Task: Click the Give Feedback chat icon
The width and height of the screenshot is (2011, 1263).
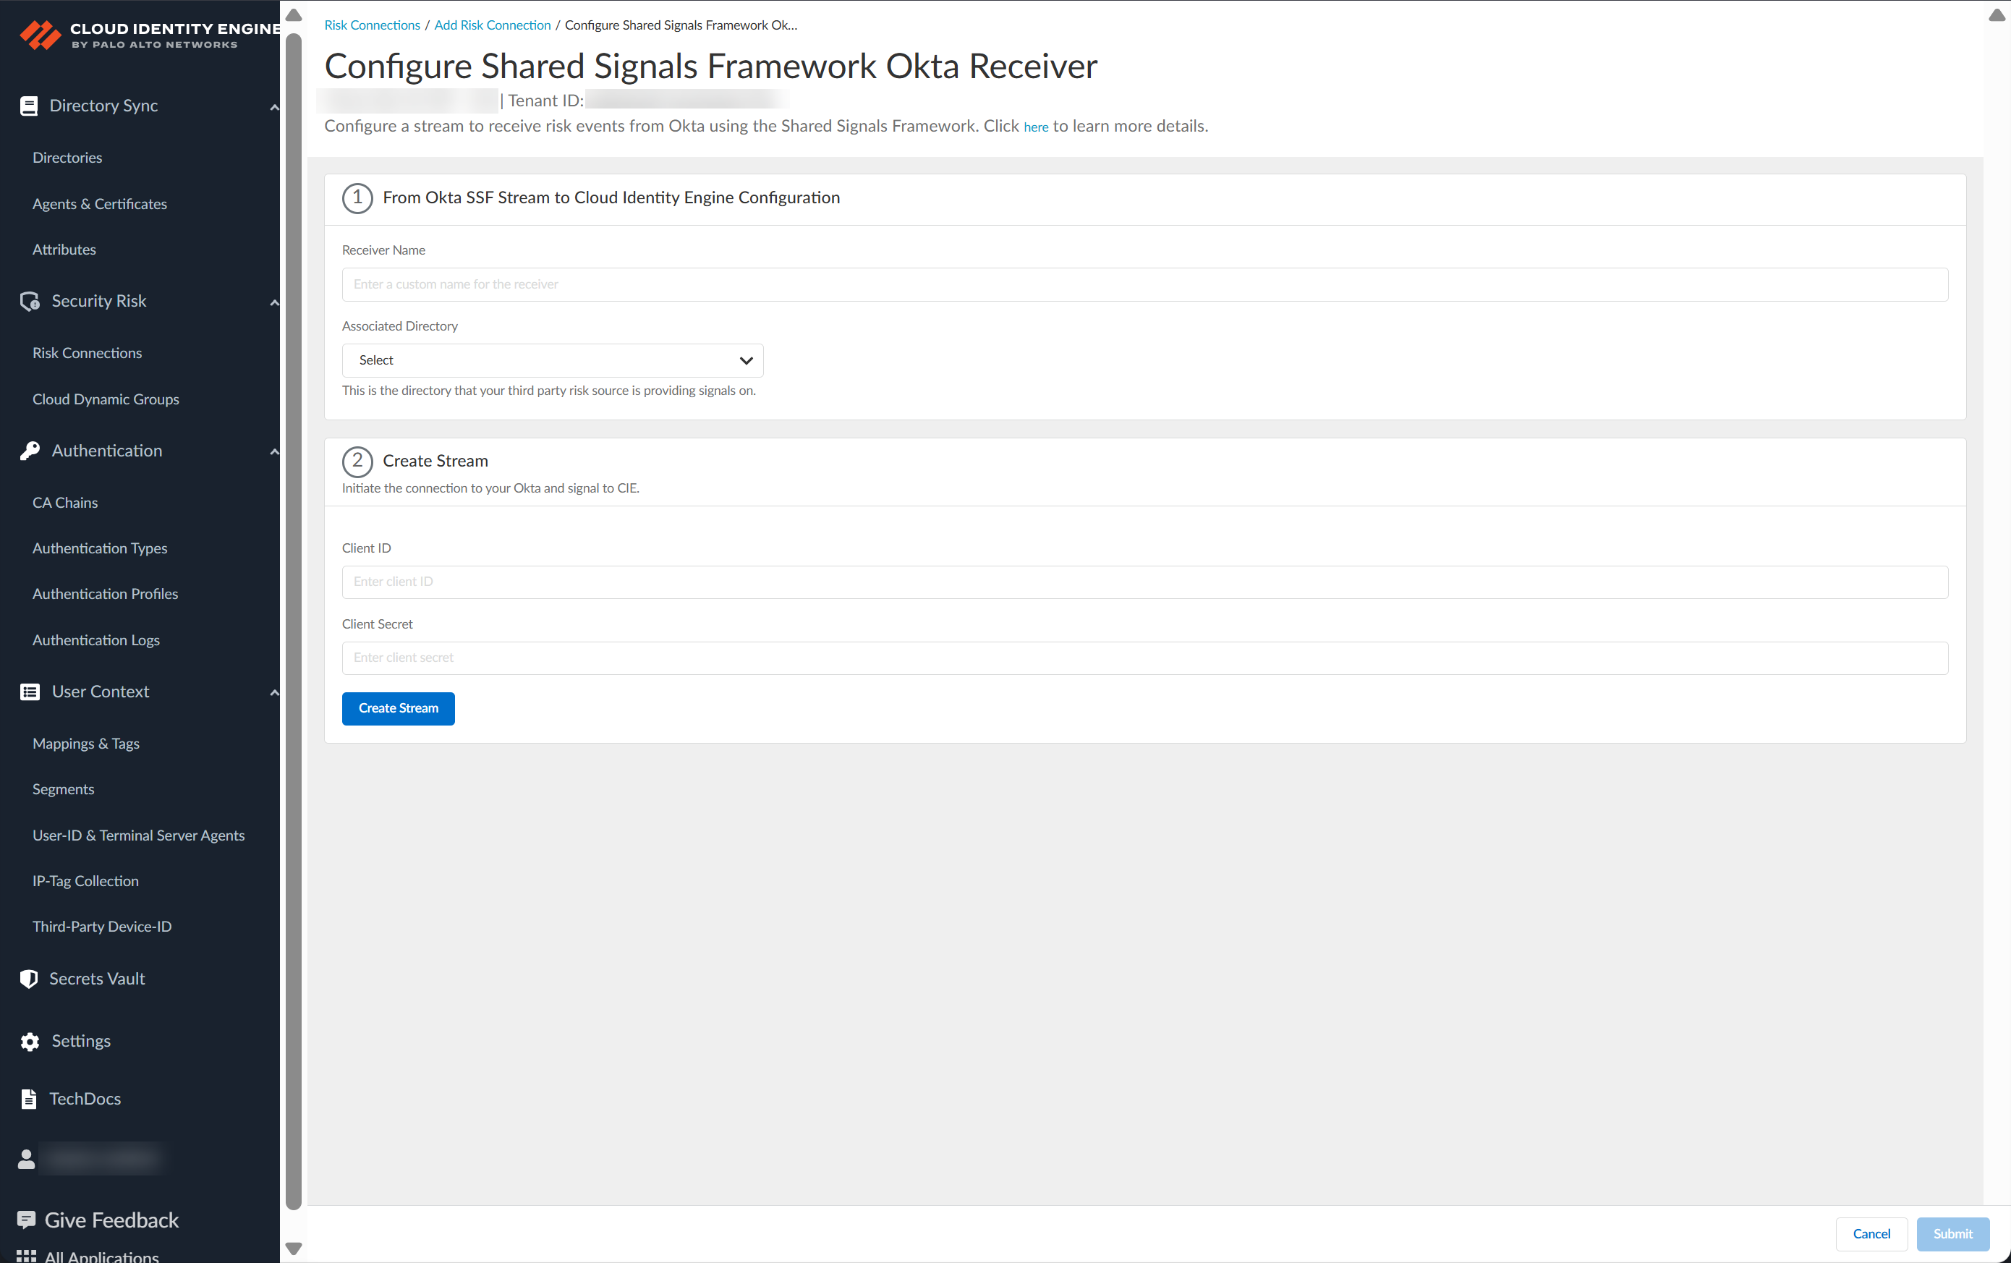Action: click(26, 1220)
